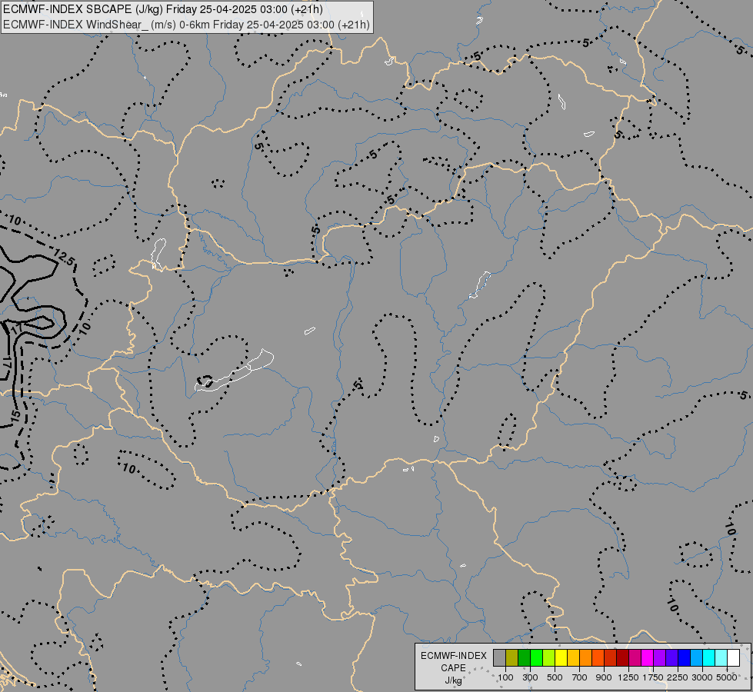Click the WindShear 0-6km title line
753x692 pixels.
tap(186, 25)
